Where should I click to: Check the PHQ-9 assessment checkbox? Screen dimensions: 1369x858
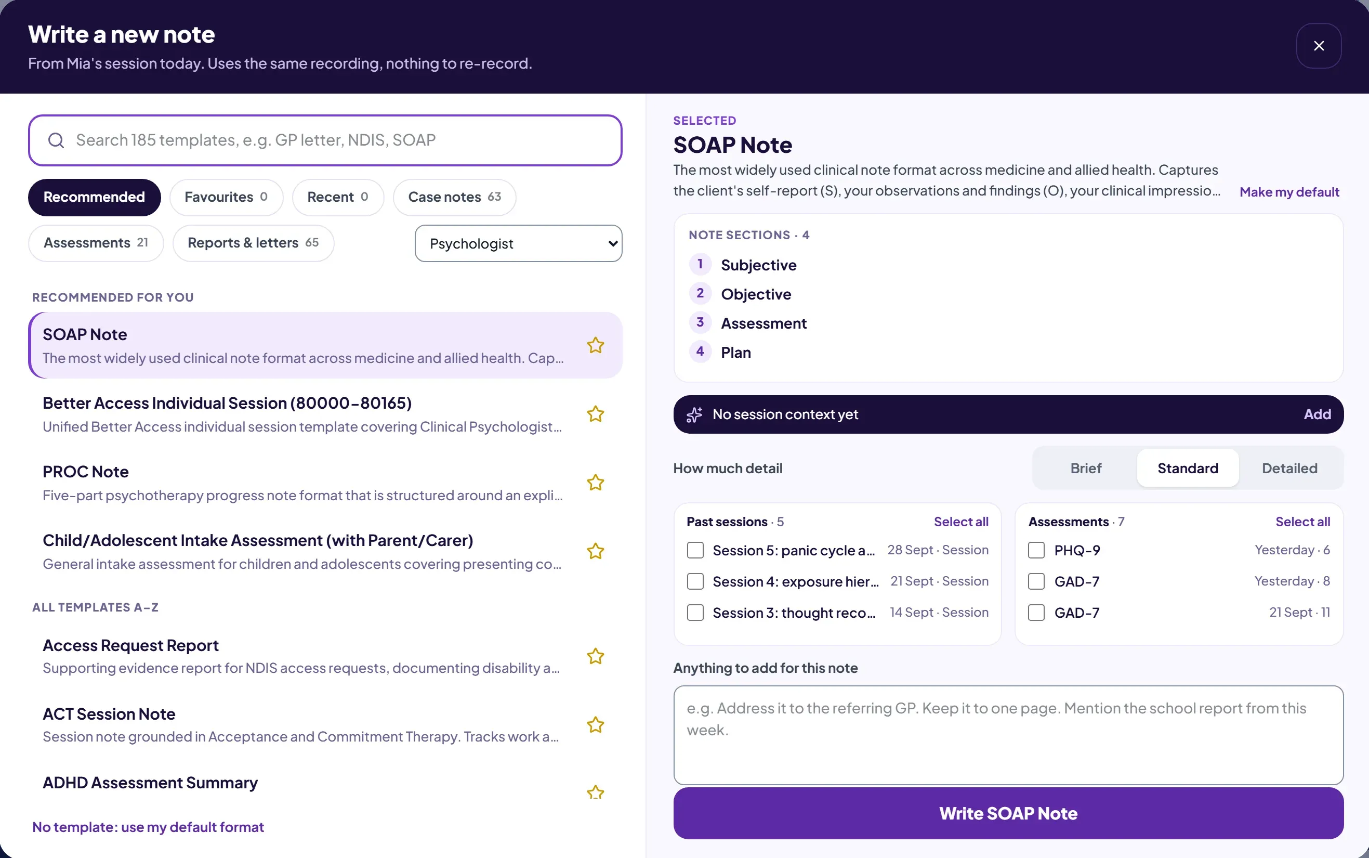[1036, 551]
